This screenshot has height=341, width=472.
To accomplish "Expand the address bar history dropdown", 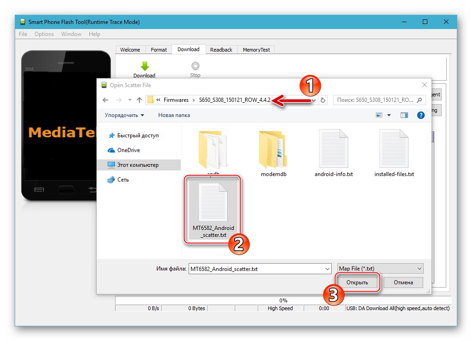I will (x=314, y=100).
